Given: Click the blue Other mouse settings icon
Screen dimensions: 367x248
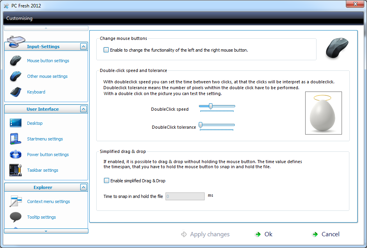Looking at the screenshot, I should pos(16,76).
